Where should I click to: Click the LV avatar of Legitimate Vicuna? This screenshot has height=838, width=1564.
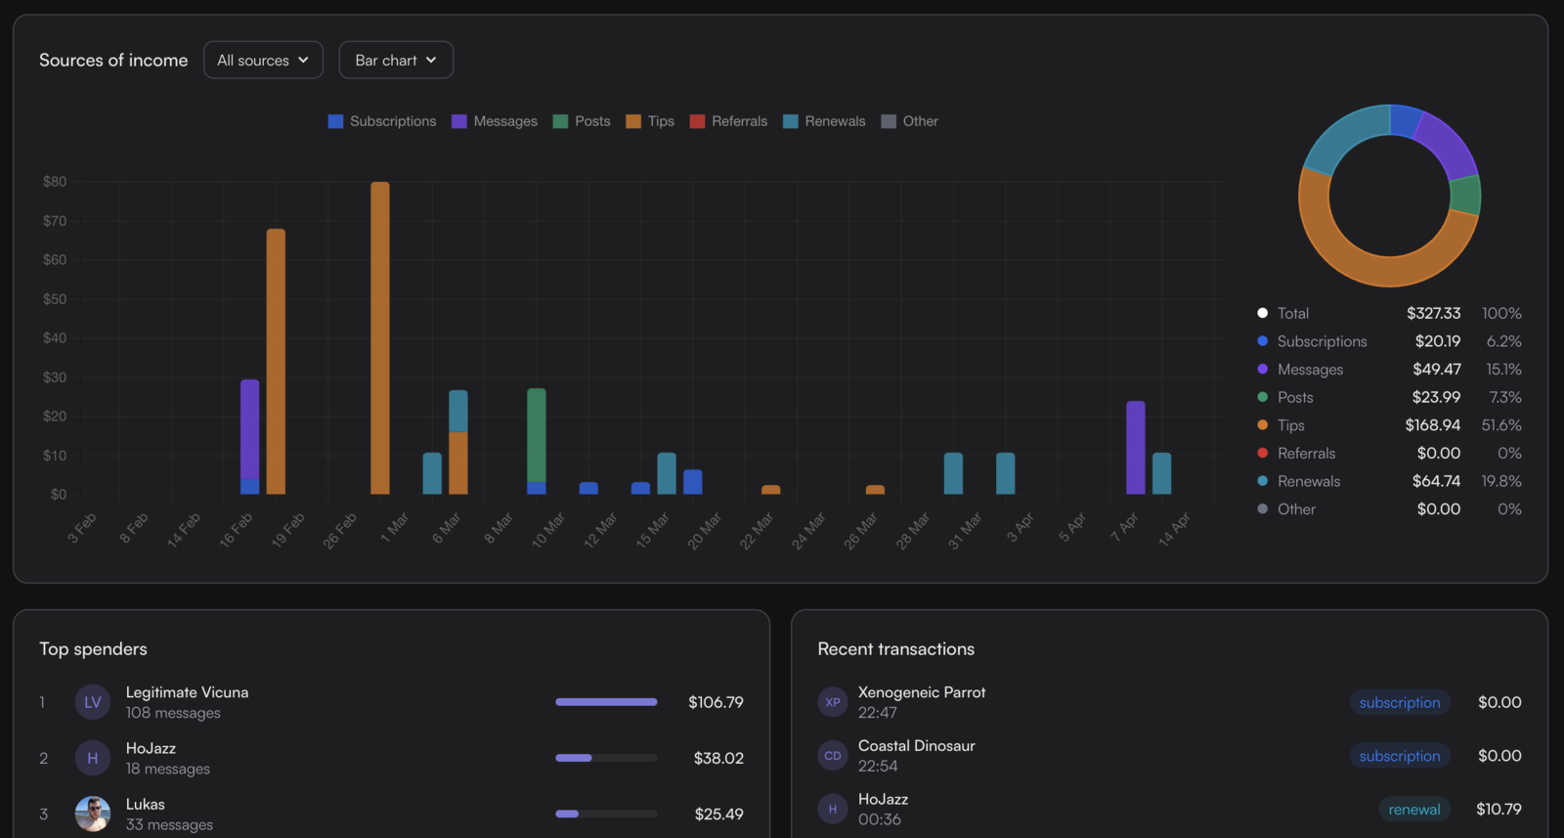click(x=93, y=702)
